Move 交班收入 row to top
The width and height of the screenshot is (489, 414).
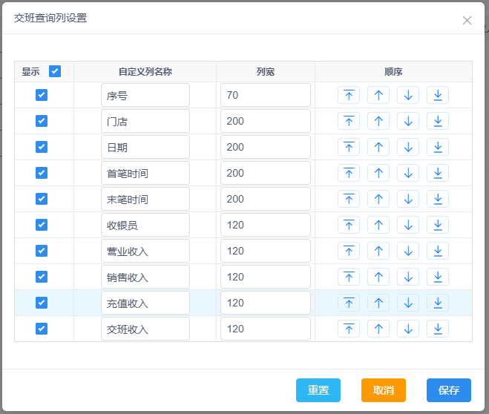click(349, 329)
